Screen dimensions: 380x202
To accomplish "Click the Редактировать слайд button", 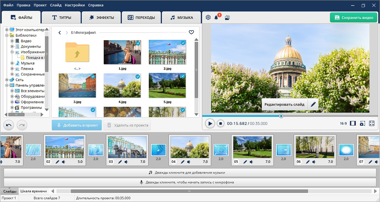I will (x=284, y=105).
